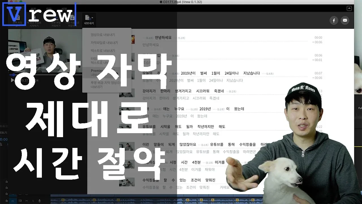Select the bold word 생겨가지고
The width and height of the screenshot is (362, 204).
tap(183, 91)
